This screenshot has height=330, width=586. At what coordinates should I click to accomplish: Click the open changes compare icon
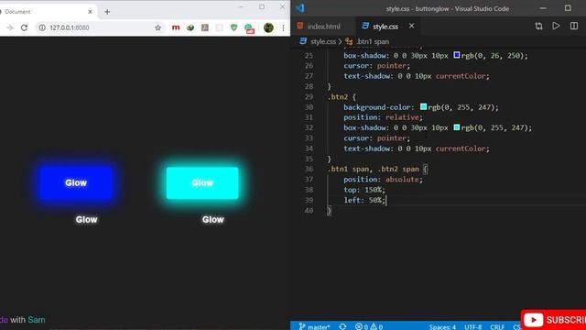[x=538, y=26]
